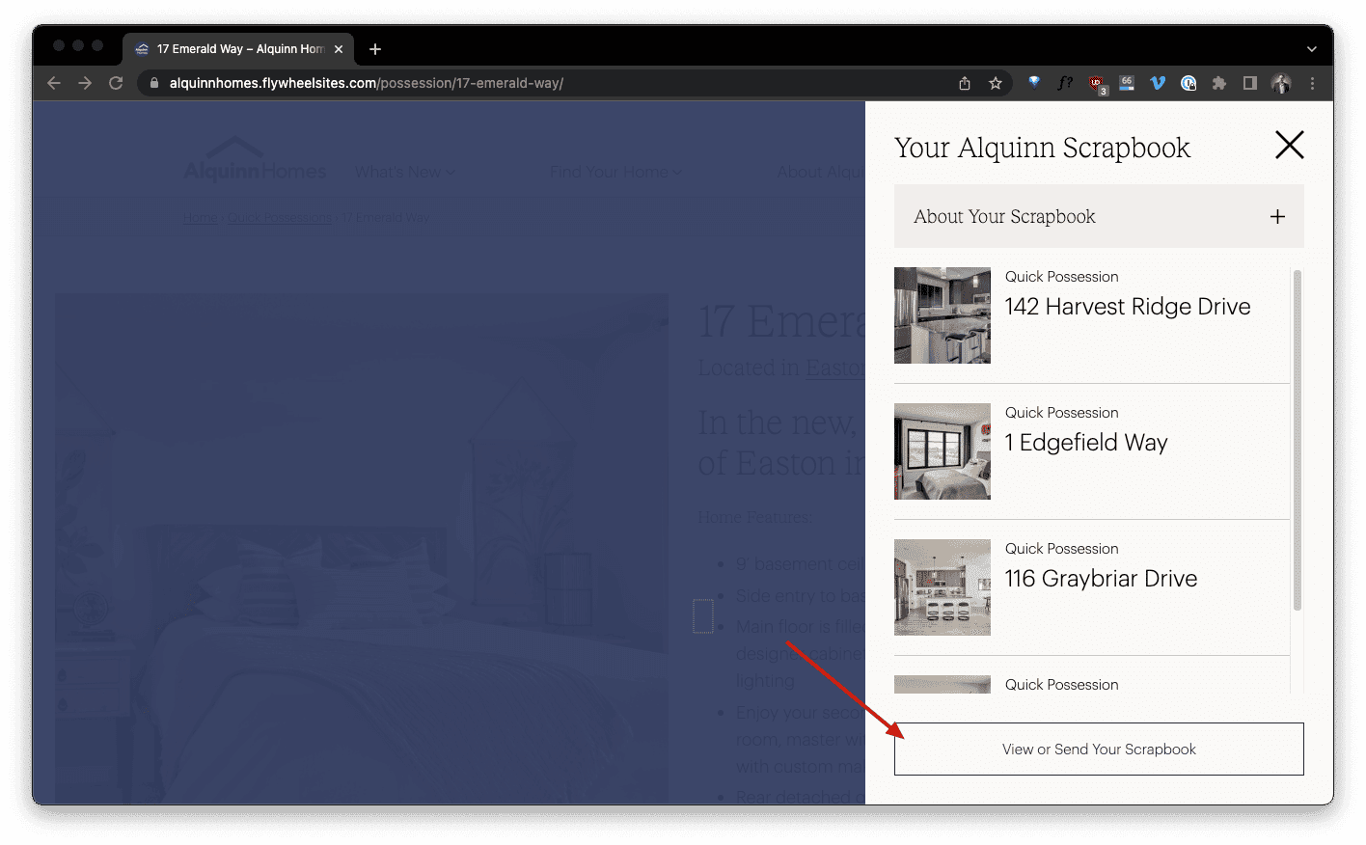The width and height of the screenshot is (1366, 845).
Task: Click the 1 Edgefield Way bedroom thumbnail
Action: pyautogui.click(x=942, y=451)
